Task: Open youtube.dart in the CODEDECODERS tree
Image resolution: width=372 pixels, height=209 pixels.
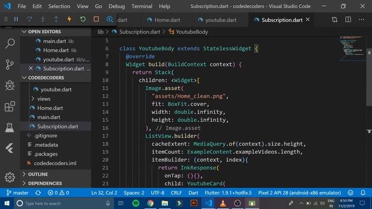Action: [x=56, y=89]
